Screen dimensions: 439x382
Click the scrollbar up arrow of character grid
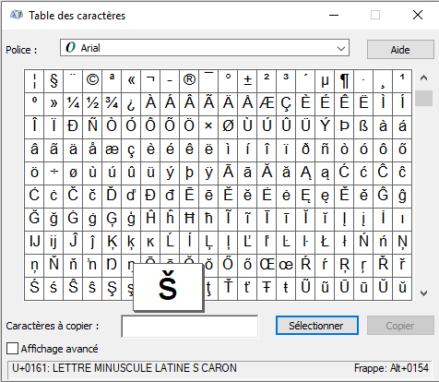pos(423,78)
